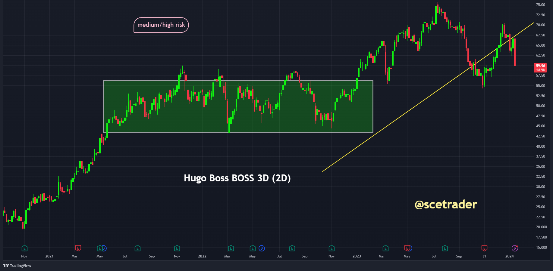553x271 pixels.
Task: Click the 45.00 price scale label
Action: pyautogui.click(x=541, y=126)
